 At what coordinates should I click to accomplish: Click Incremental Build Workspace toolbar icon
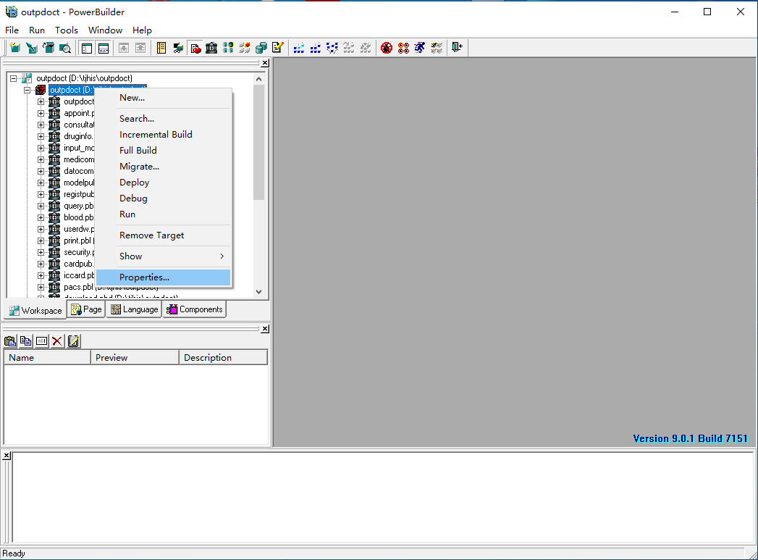coord(299,47)
